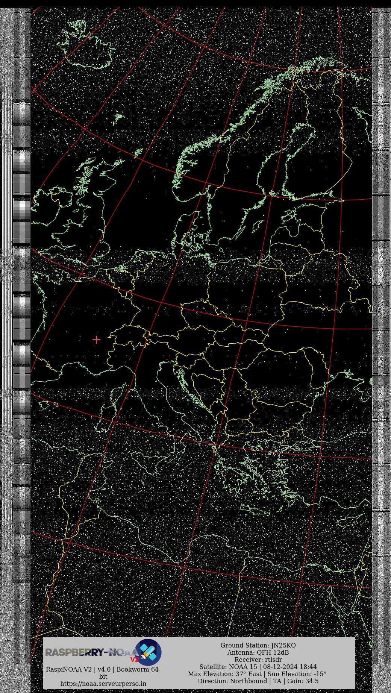
Task: Select the Max Elevation 37° East text
Action: pyautogui.click(x=226, y=674)
